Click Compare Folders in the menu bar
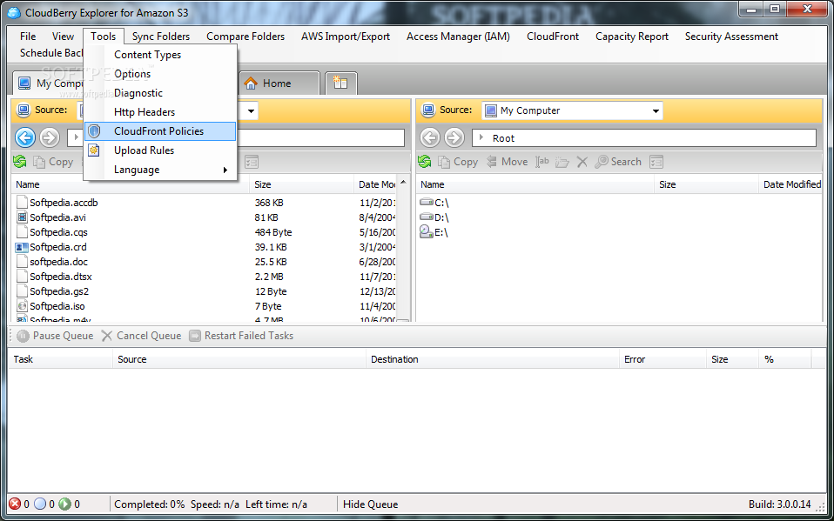Image resolution: width=834 pixels, height=521 pixels. [x=245, y=37]
